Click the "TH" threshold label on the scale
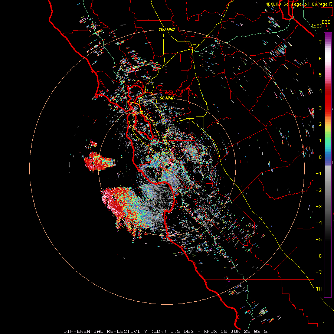 319,289
